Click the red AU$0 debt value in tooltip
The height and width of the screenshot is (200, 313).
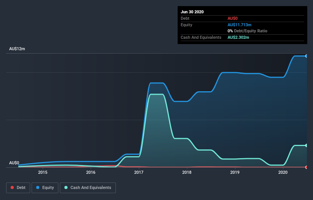pyautogui.click(x=233, y=18)
